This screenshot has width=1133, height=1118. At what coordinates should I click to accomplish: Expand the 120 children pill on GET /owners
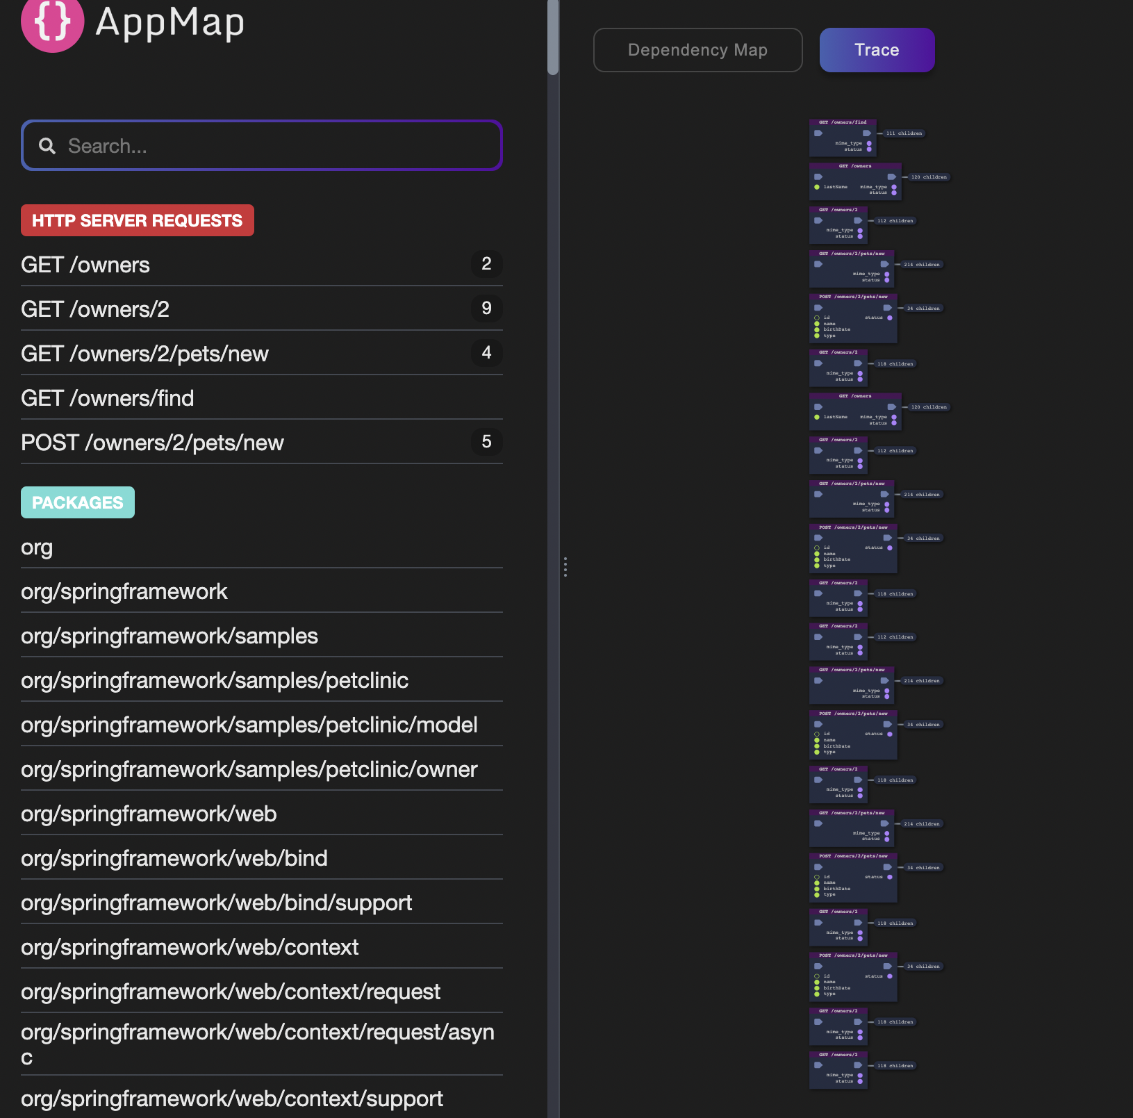[x=929, y=176]
